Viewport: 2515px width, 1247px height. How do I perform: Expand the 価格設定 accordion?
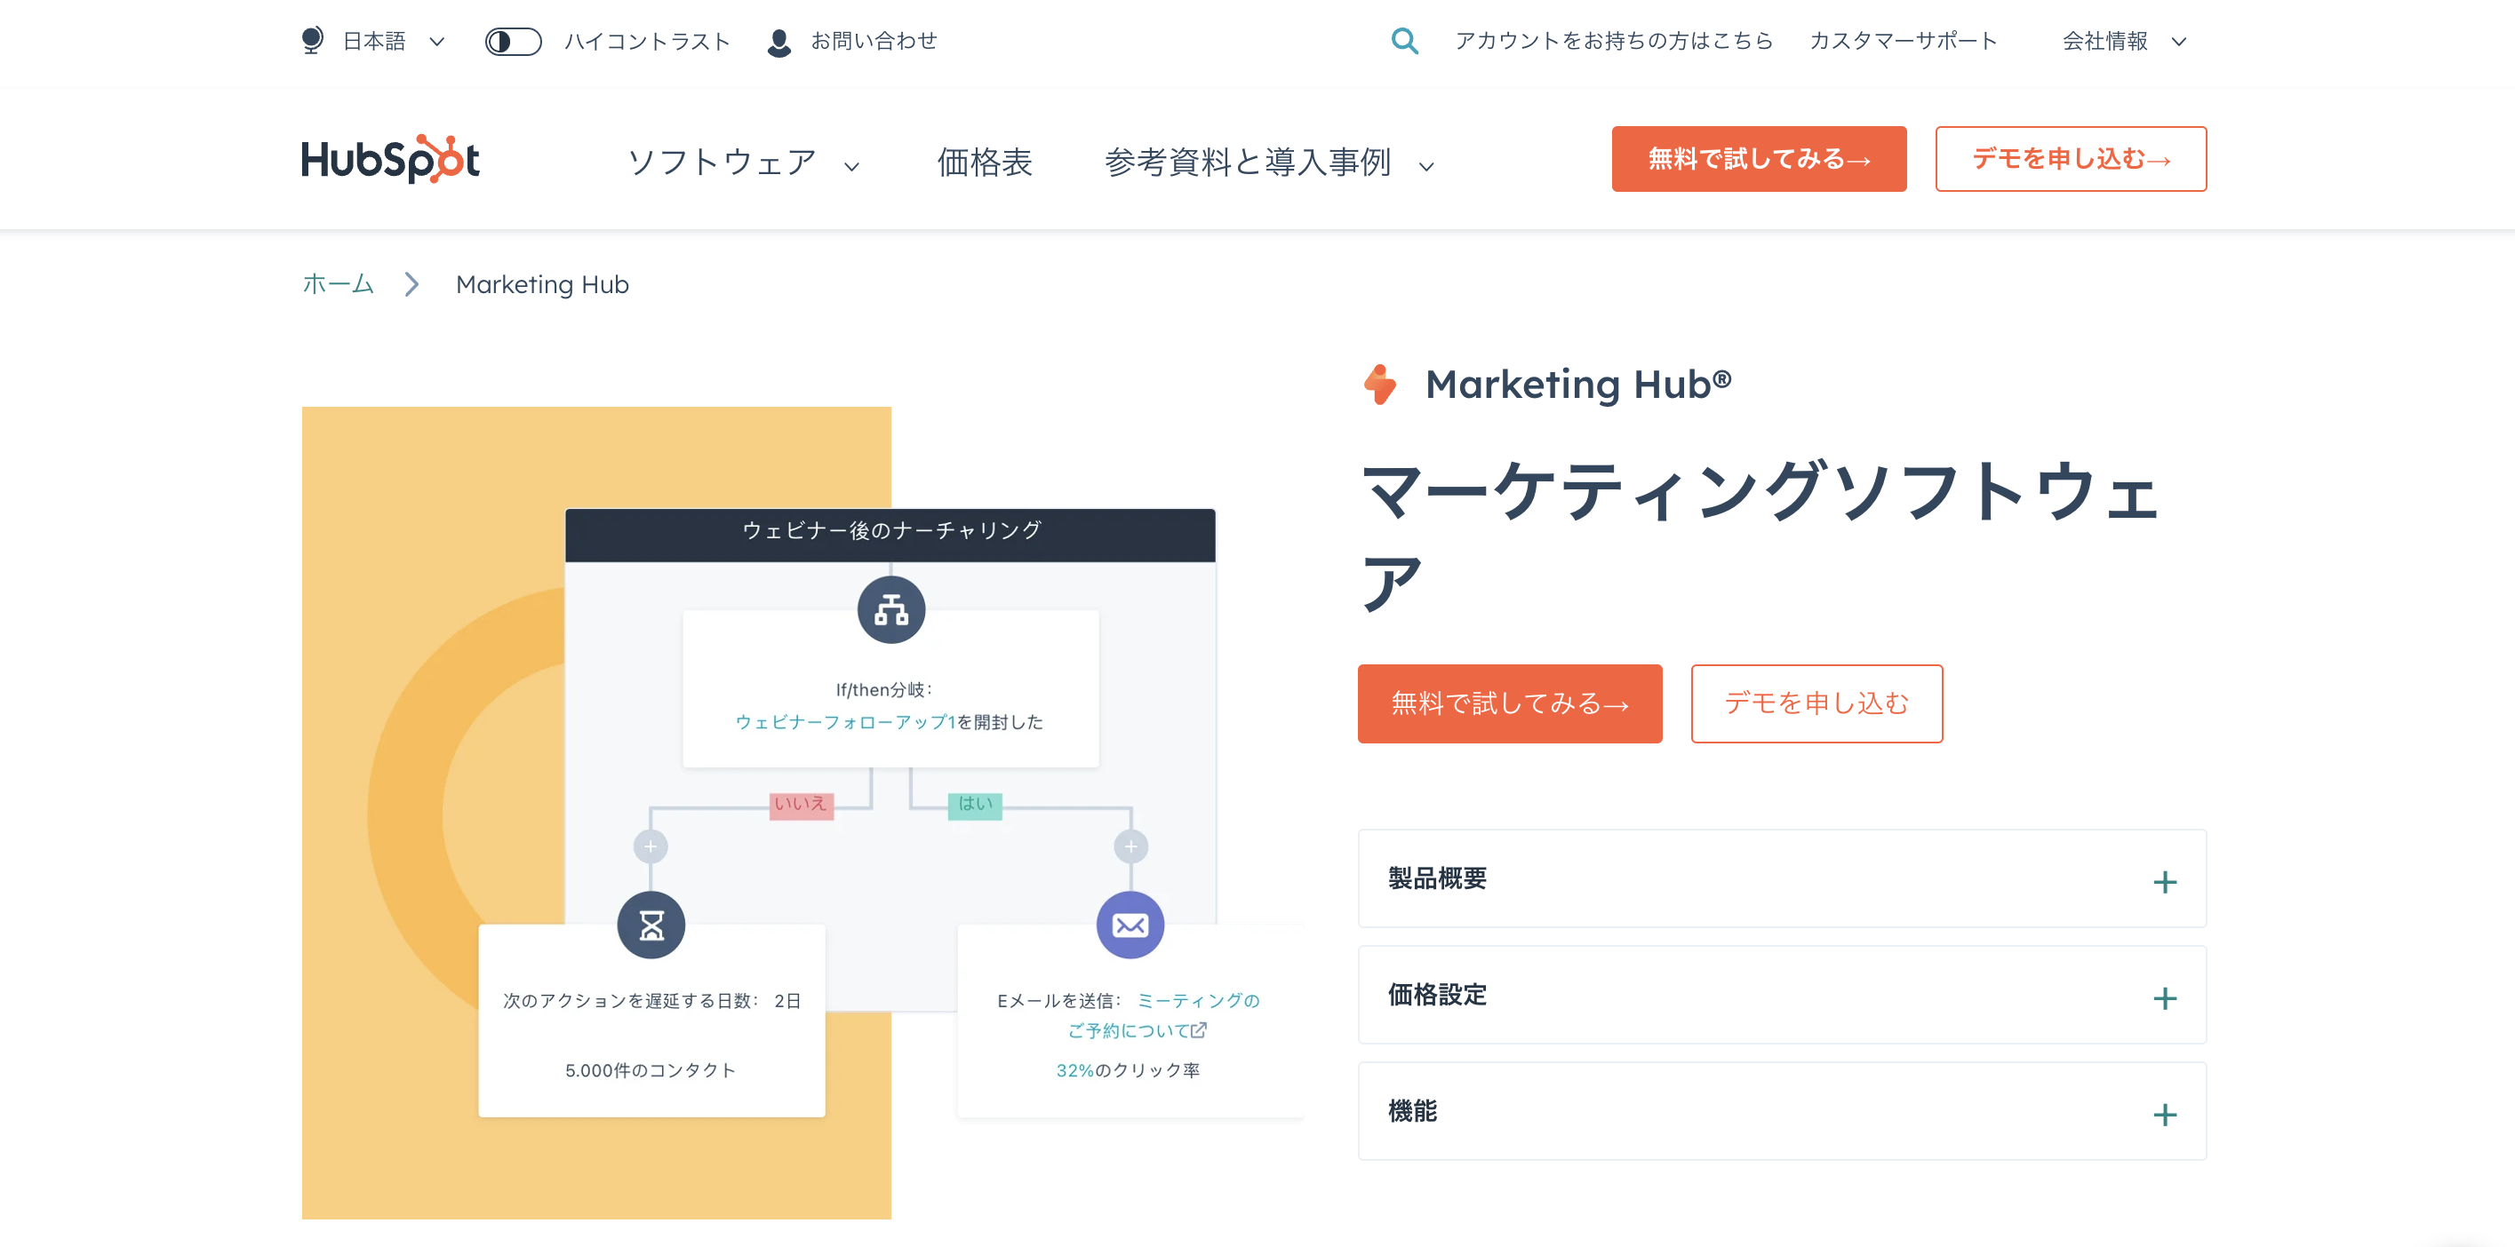(x=1782, y=994)
